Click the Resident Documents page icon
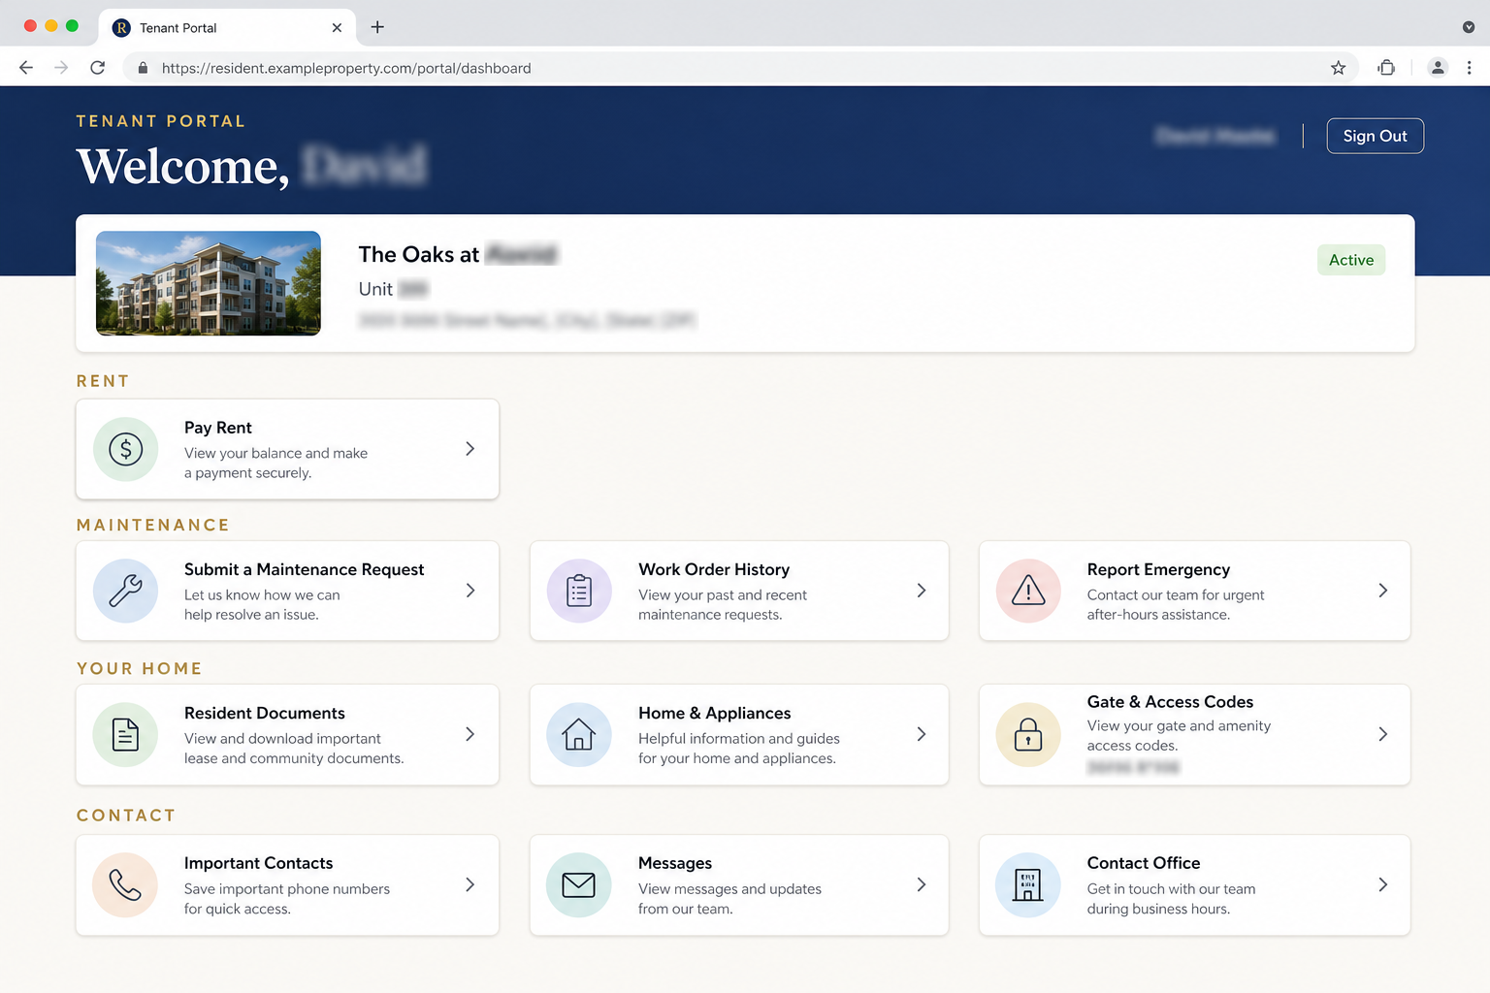 click(126, 734)
